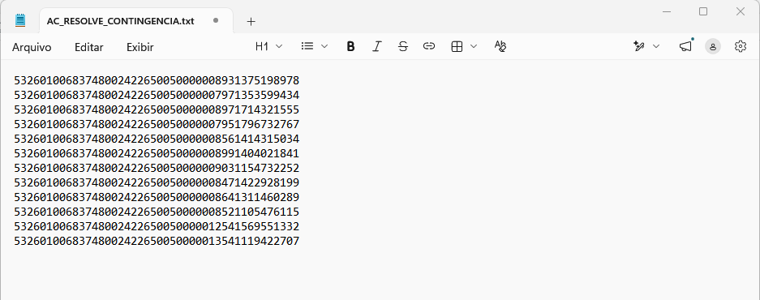This screenshot has width=760, height=300.
Task: Click the unsaved-changes dot on the tab
Action: (x=216, y=20)
